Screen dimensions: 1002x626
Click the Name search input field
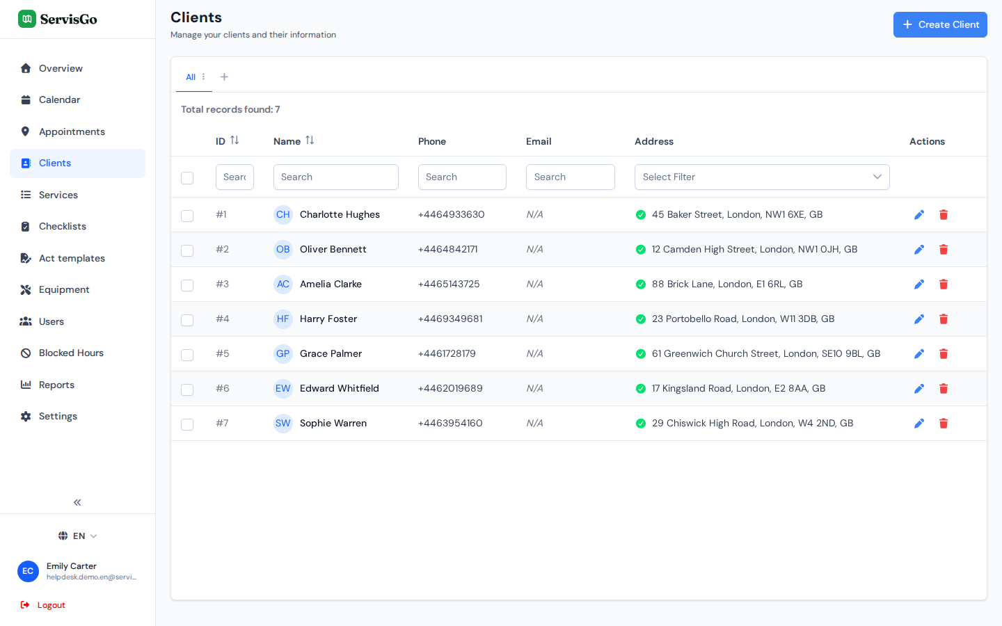pyautogui.click(x=336, y=177)
